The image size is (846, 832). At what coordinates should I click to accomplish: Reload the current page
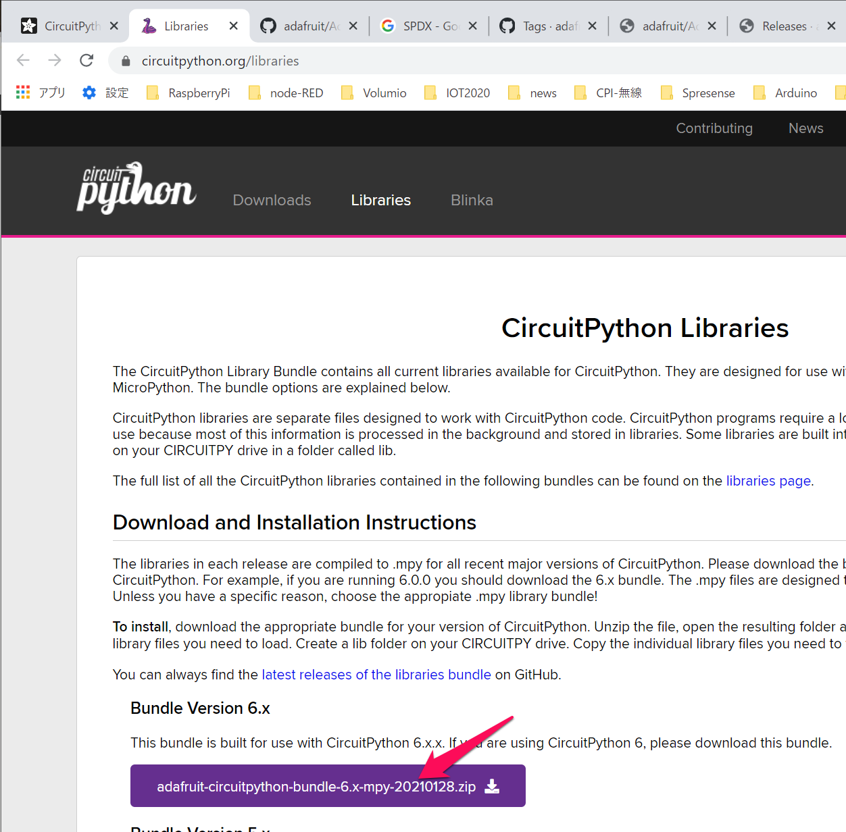coord(86,60)
